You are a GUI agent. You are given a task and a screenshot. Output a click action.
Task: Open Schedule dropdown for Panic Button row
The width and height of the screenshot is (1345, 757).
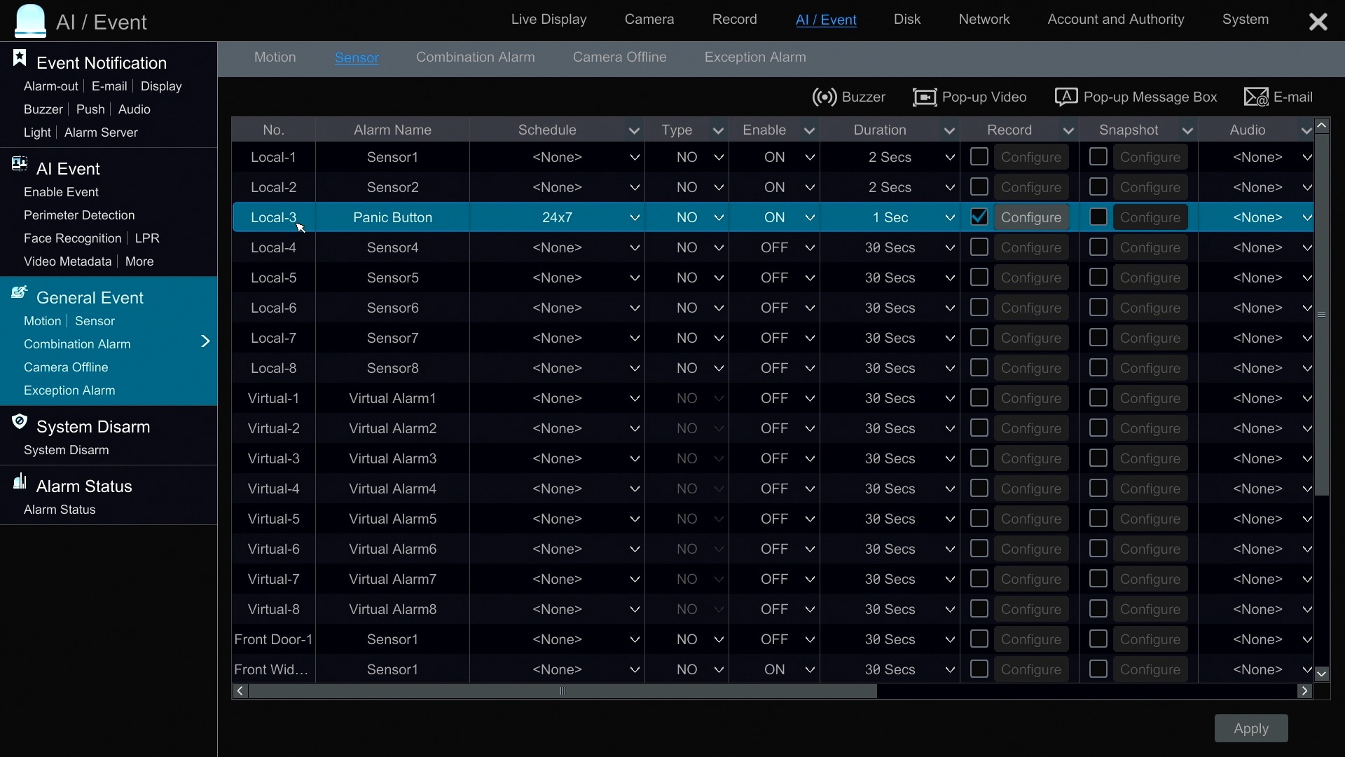(x=634, y=217)
